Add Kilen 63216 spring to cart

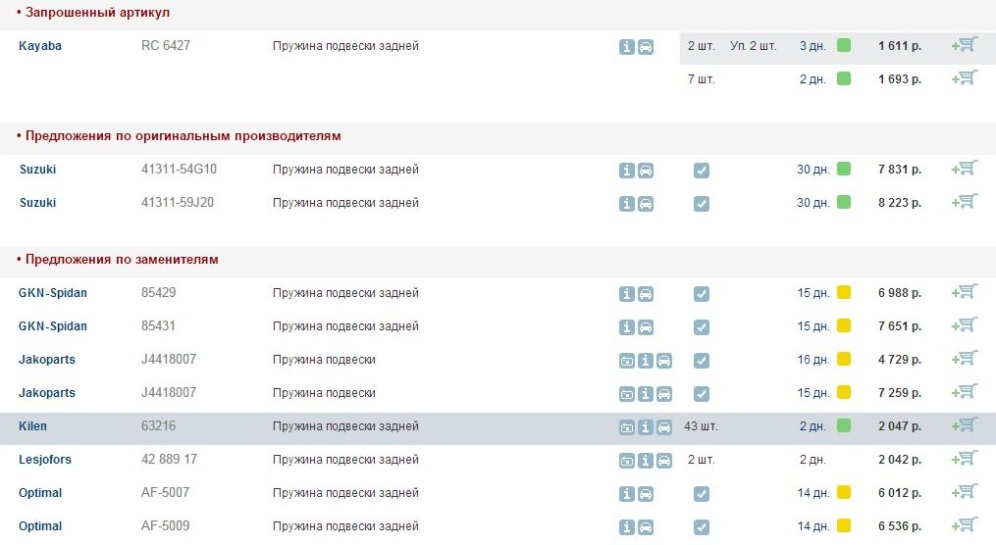point(965,425)
